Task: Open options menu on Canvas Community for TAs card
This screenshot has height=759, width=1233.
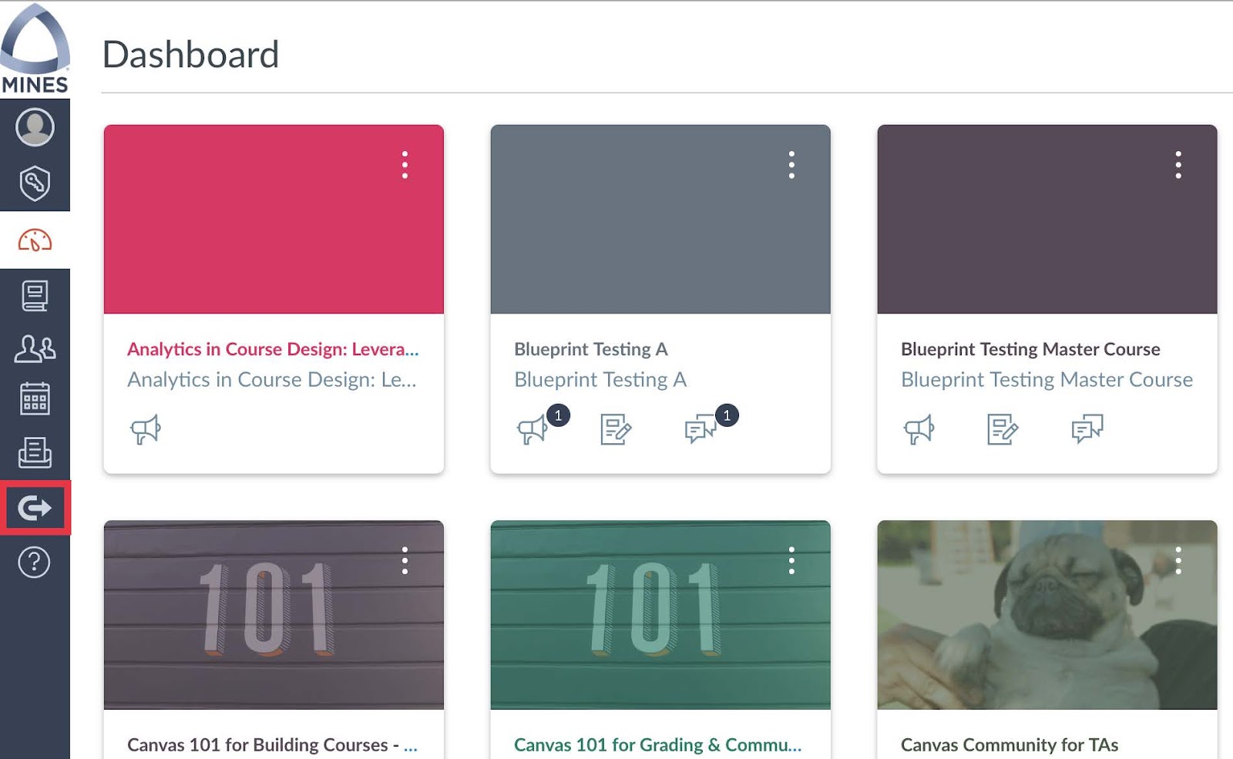Action: [1178, 560]
